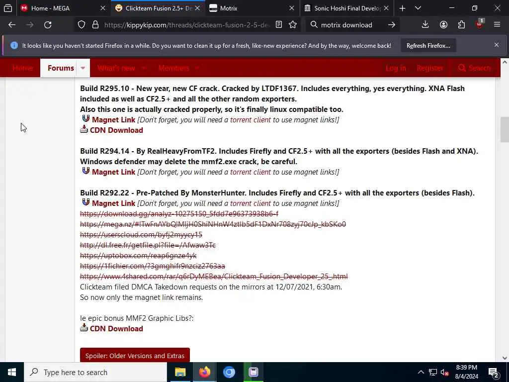Open the shield tracking protection icon

point(82,25)
